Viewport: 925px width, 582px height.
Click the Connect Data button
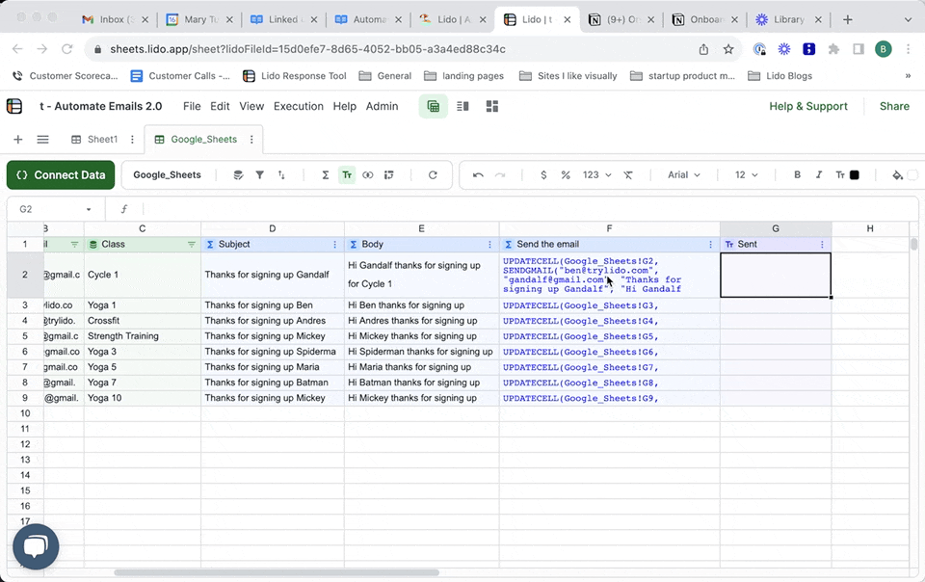pos(61,175)
